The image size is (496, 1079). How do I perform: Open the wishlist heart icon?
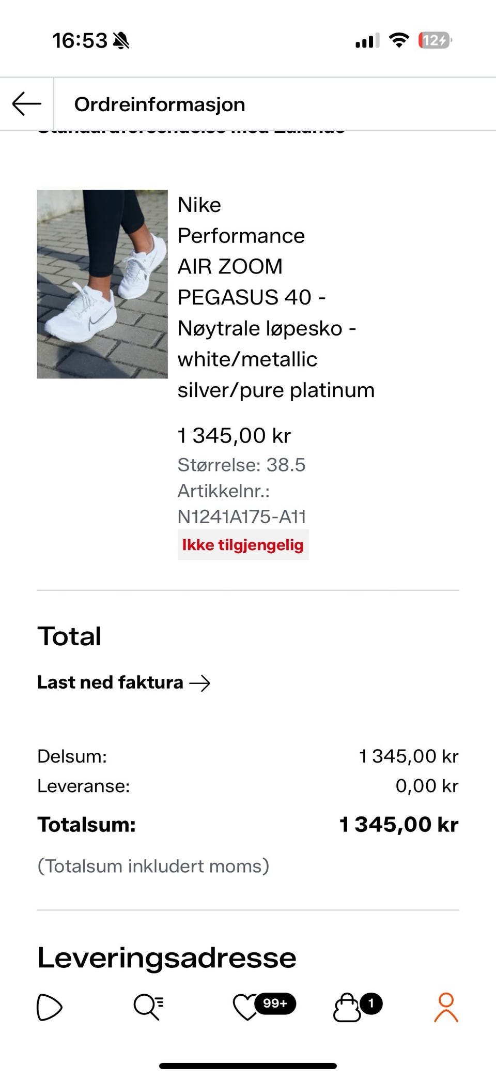click(x=246, y=1007)
